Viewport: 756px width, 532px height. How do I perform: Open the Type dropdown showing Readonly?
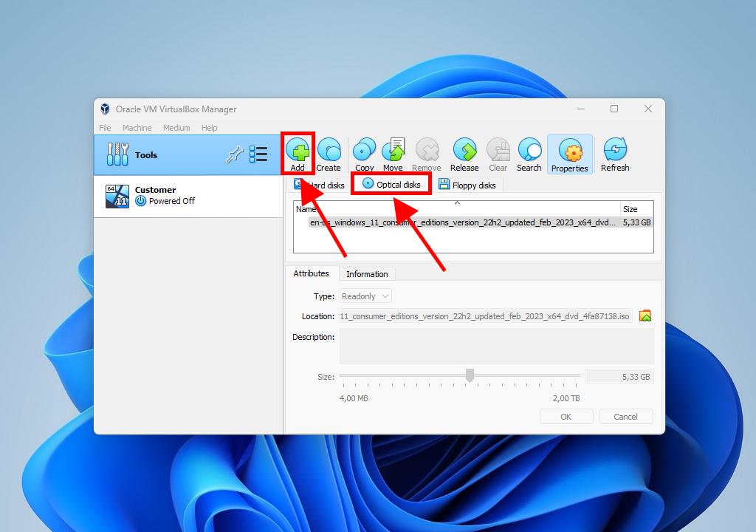click(365, 296)
